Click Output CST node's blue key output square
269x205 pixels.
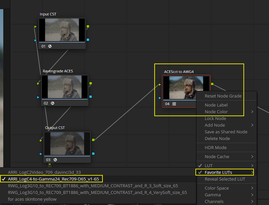pyautogui.click(x=93, y=153)
